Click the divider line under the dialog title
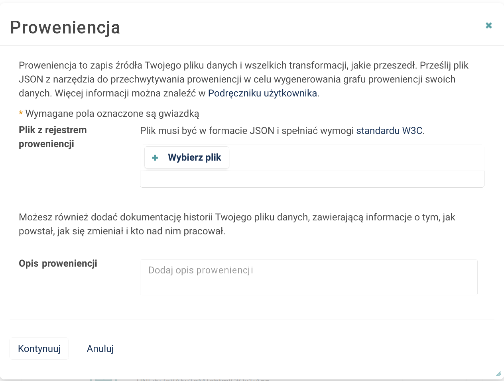Image resolution: width=504 pixels, height=381 pixels. 252,46
